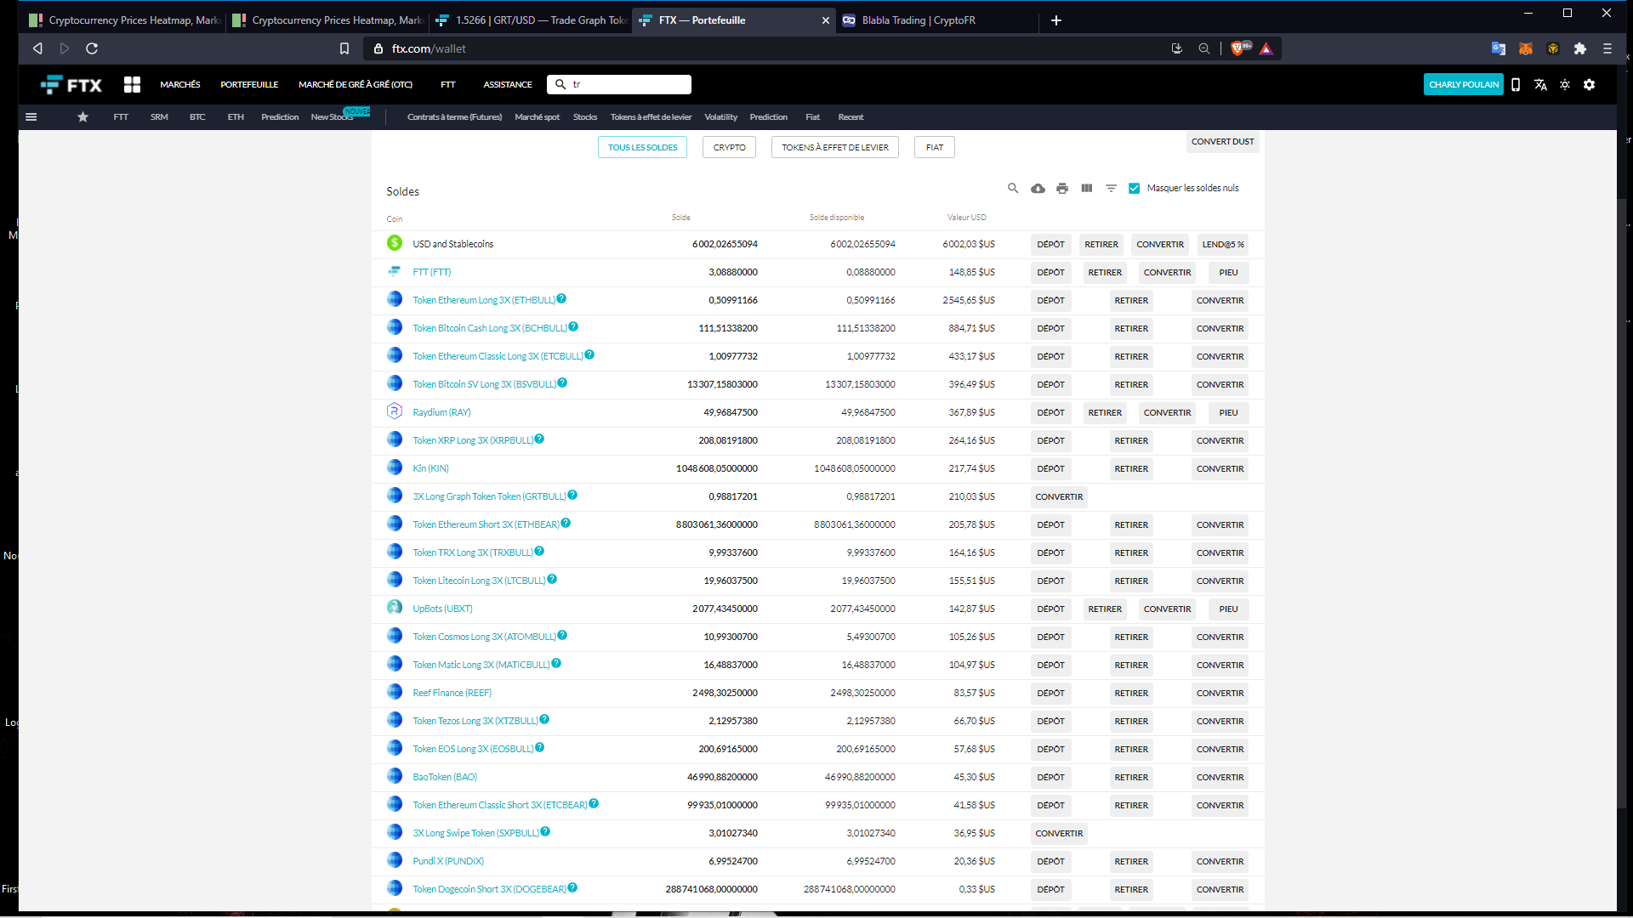Click the grid view icon in balances header
Image resolution: width=1633 pixels, height=918 pixels.
pos(1085,189)
